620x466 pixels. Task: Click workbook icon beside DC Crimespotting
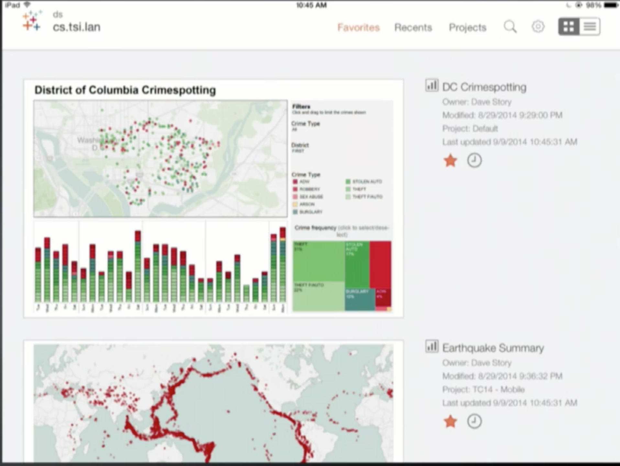[x=432, y=86]
